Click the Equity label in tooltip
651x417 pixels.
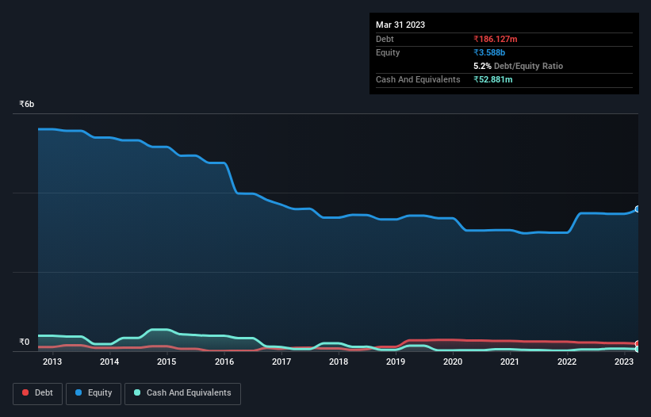tap(388, 52)
